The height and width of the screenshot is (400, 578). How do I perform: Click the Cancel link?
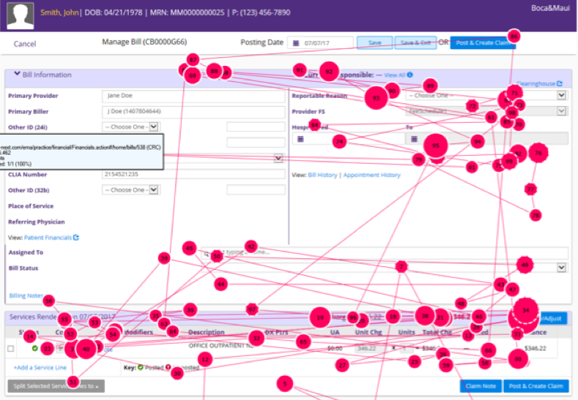point(25,44)
